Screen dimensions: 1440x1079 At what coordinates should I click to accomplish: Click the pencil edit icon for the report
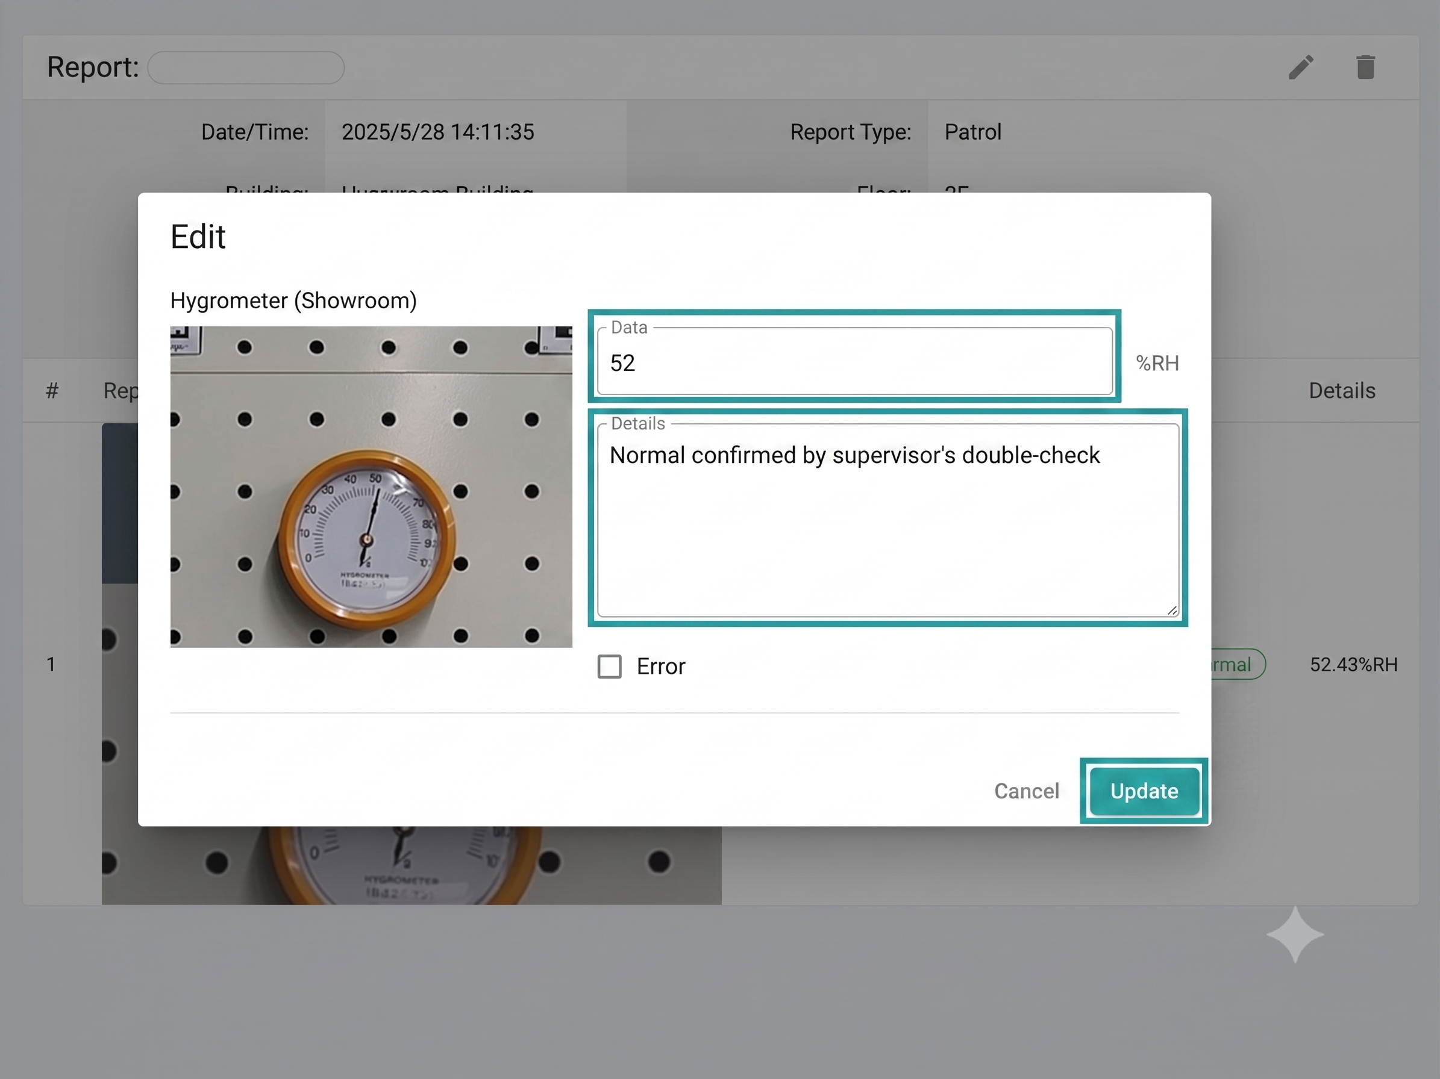tap(1301, 67)
